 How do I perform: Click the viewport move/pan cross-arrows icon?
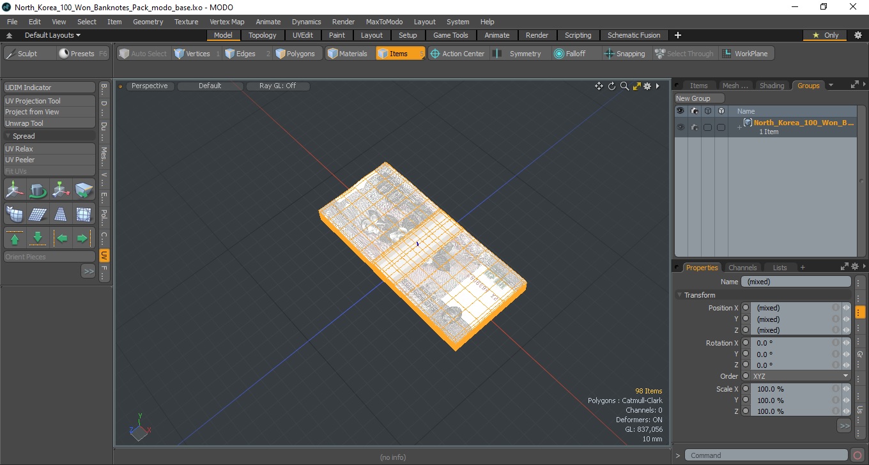[599, 86]
